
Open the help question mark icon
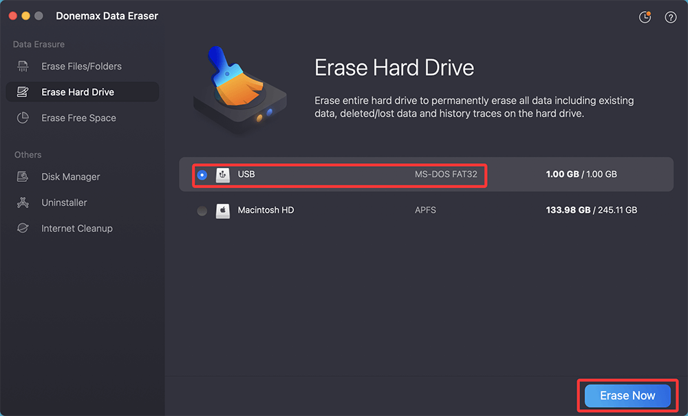pyautogui.click(x=670, y=17)
